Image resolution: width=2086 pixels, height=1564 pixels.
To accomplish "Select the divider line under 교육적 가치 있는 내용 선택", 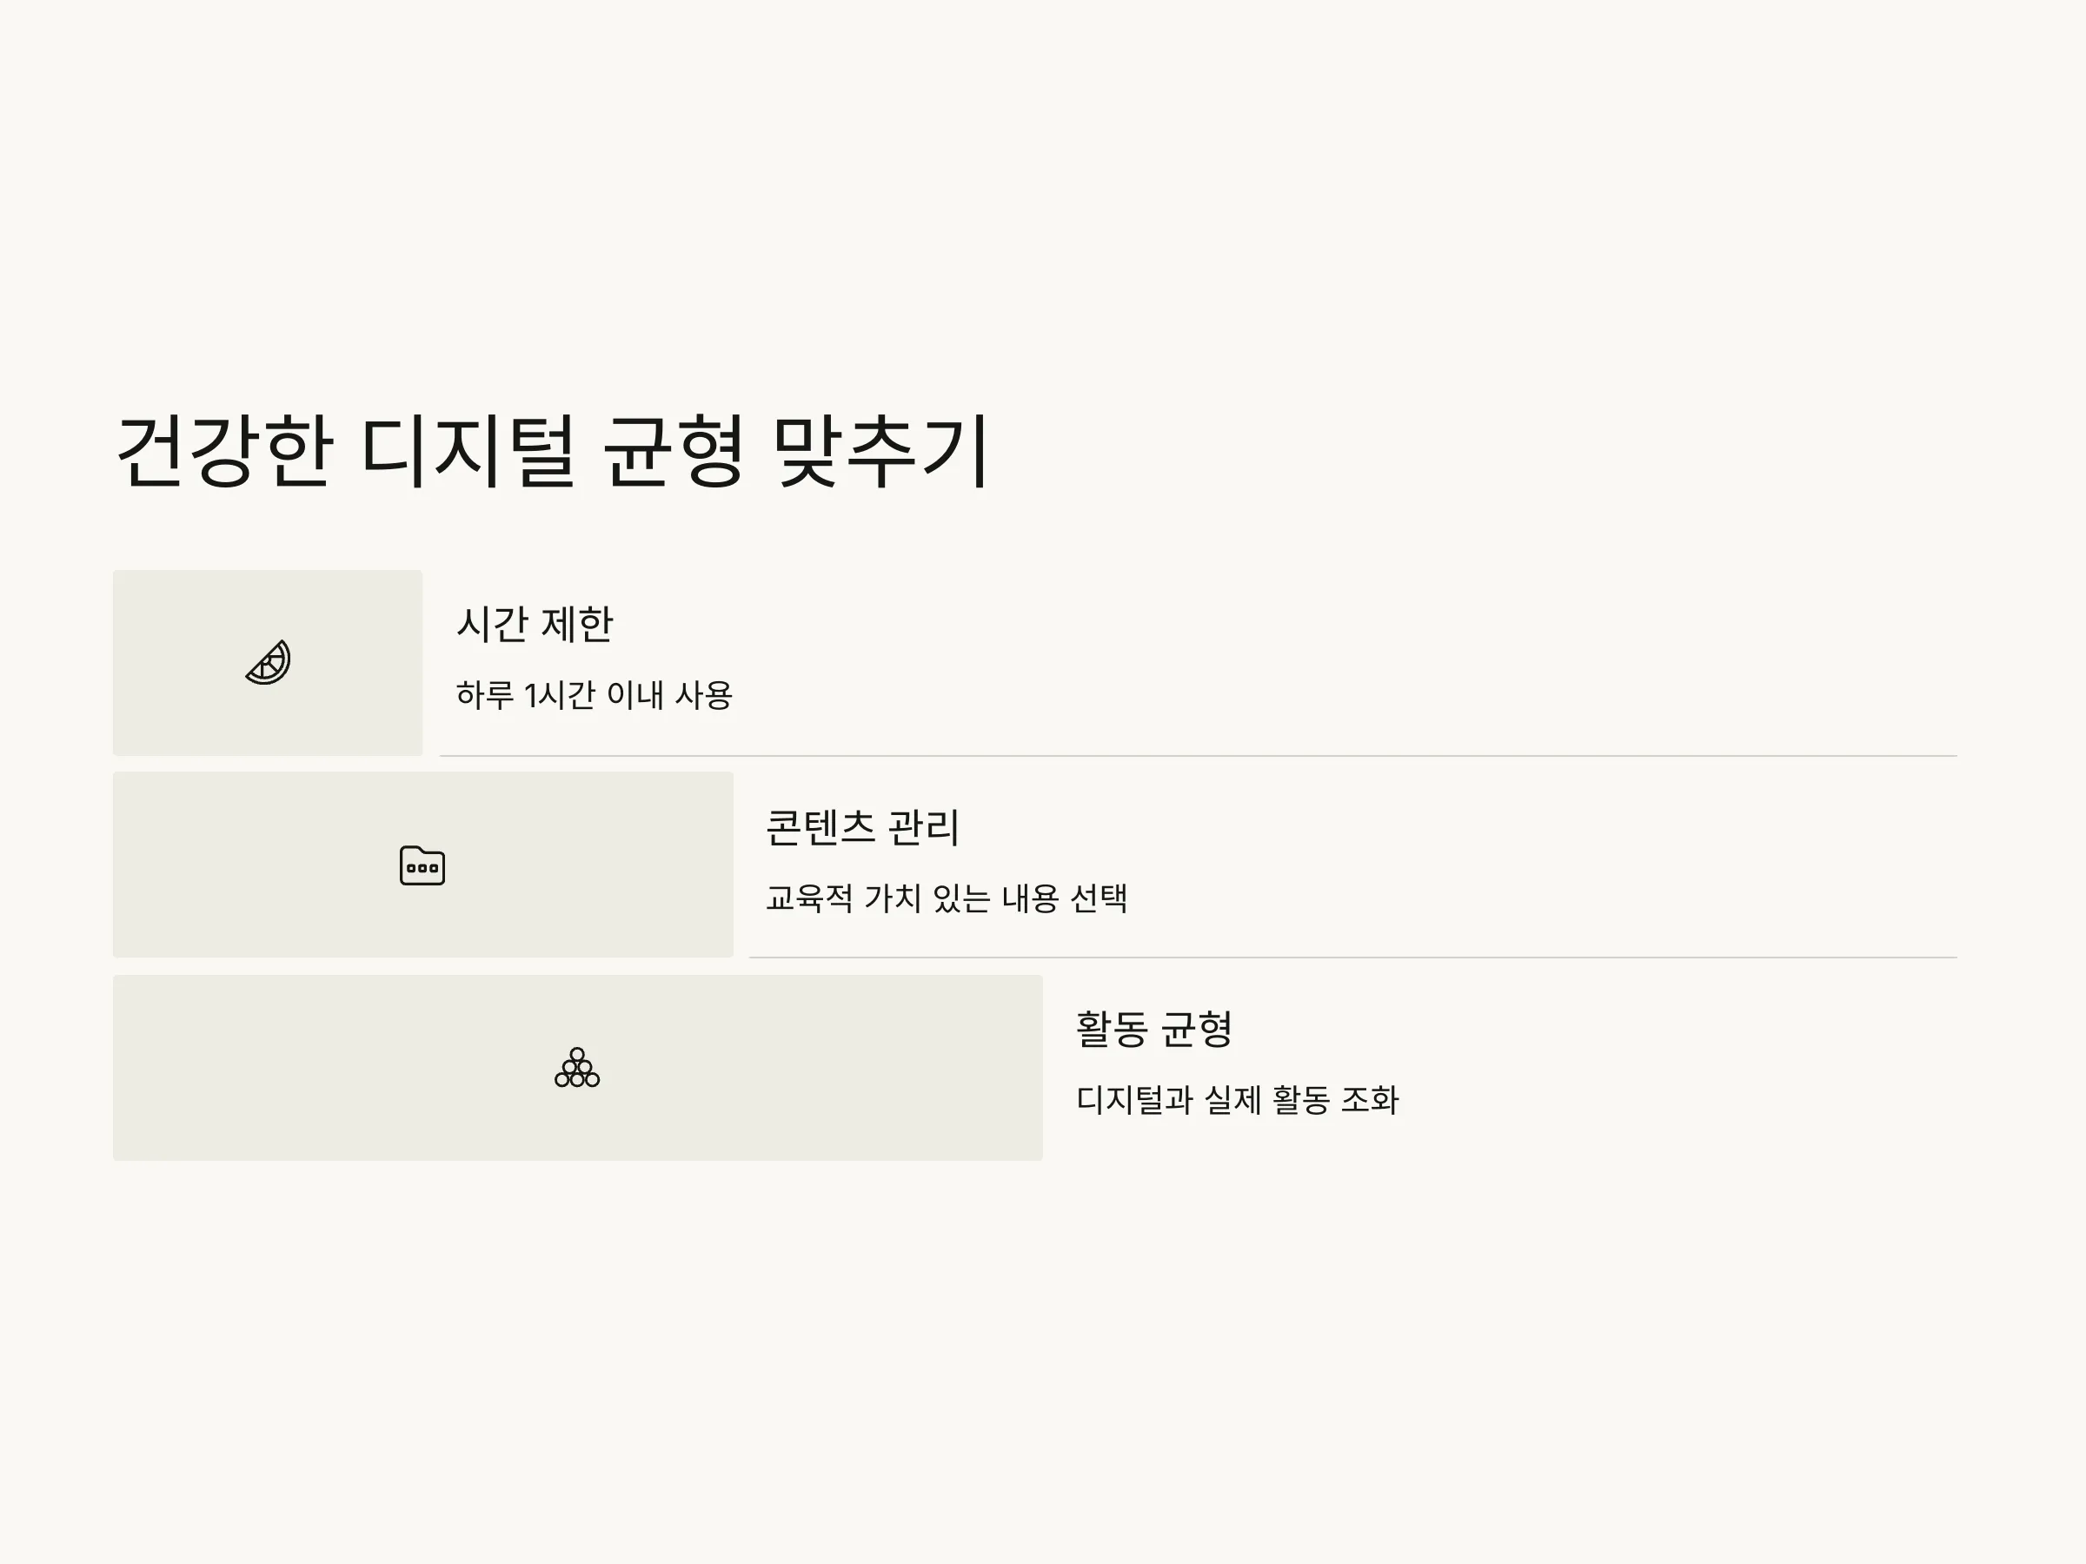I will [x=1353, y=958].
